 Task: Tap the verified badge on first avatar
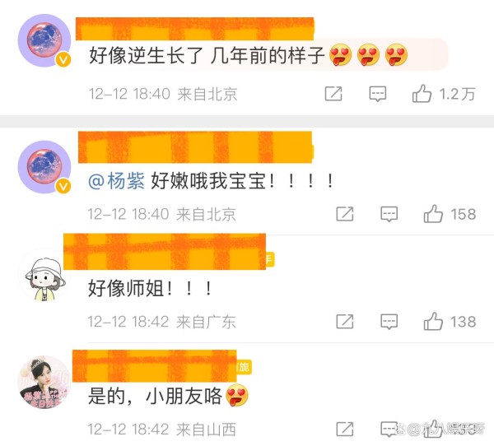(63, 59)
